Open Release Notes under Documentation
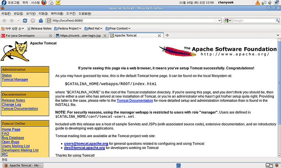 13,100
